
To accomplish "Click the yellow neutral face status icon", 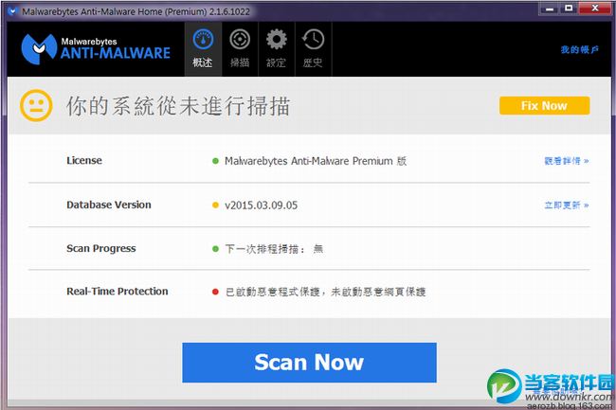I will click(36, 105).
